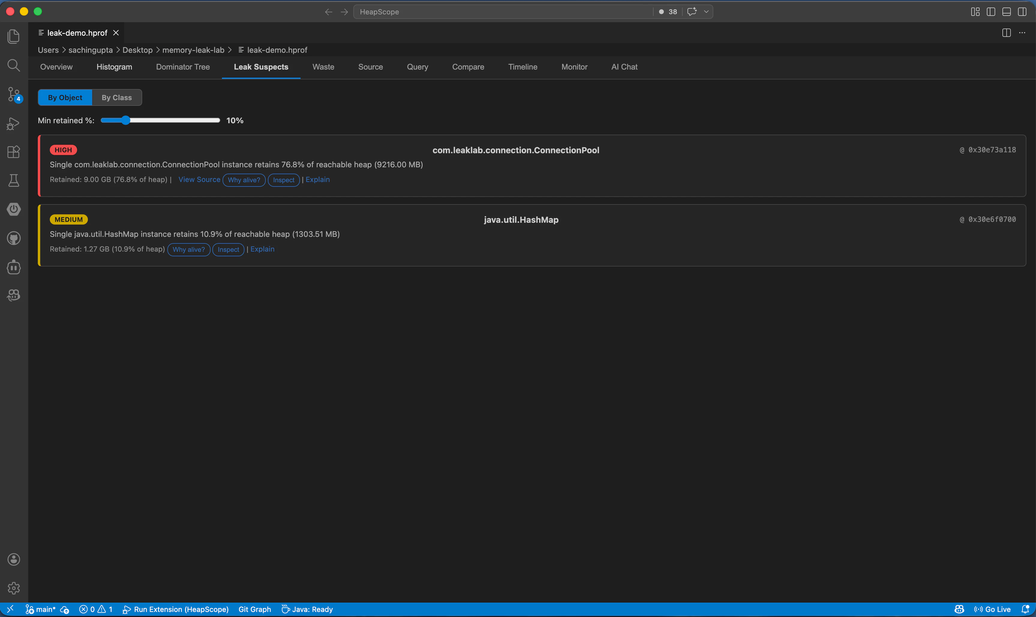Click Why alive? for the ConnectionPool suspect
This screenshot has width=1036, height=617.
(x=244, y=180)
